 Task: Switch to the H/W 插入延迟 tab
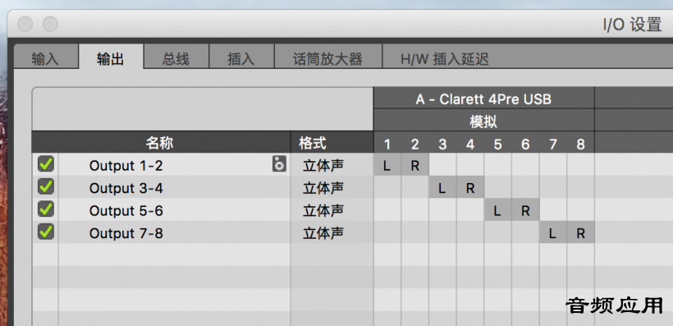(445, 59)
